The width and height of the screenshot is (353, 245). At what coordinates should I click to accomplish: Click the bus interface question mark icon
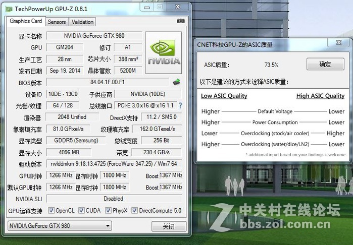(x=180, y=105)
